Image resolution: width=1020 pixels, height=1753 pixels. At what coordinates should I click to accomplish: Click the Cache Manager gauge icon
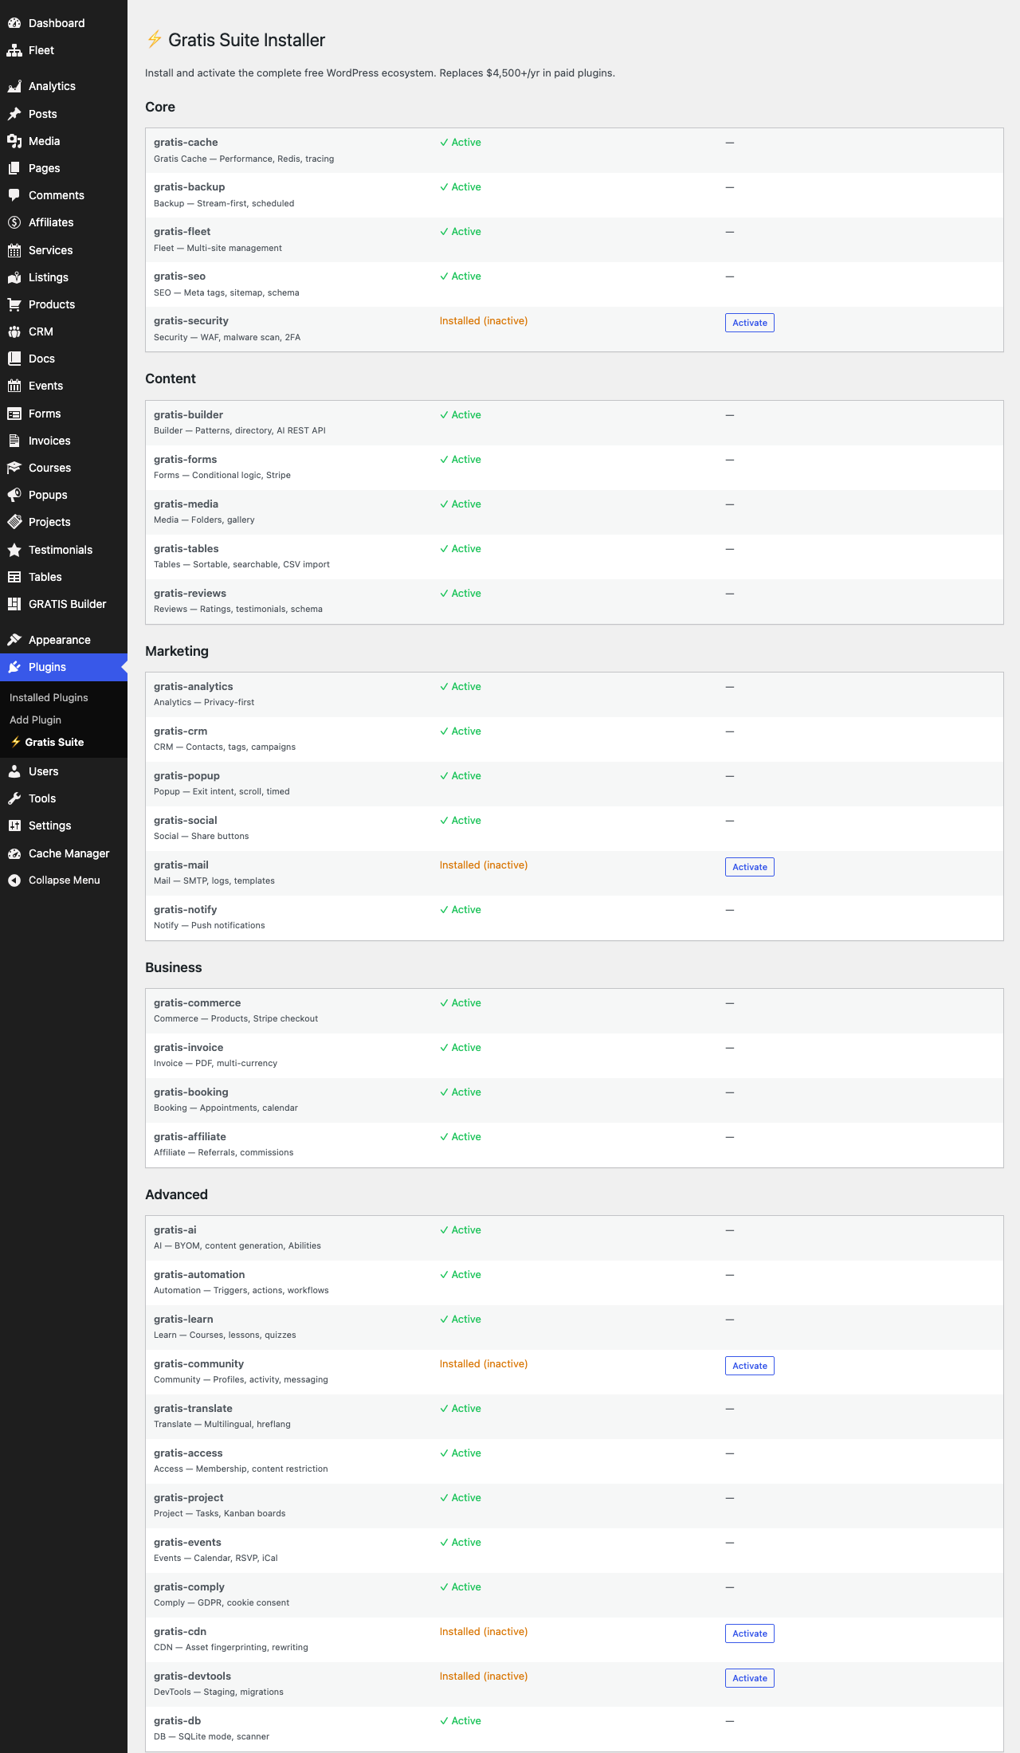click(14, 853)
